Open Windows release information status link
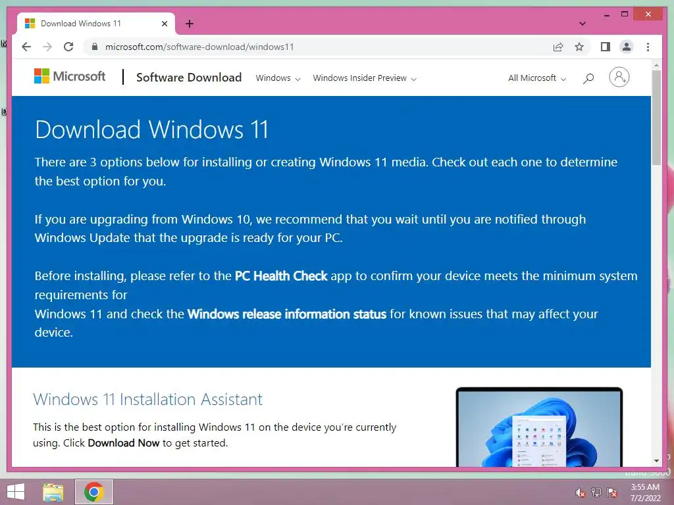This screenshot has height=505, width=674. point(287,314)
